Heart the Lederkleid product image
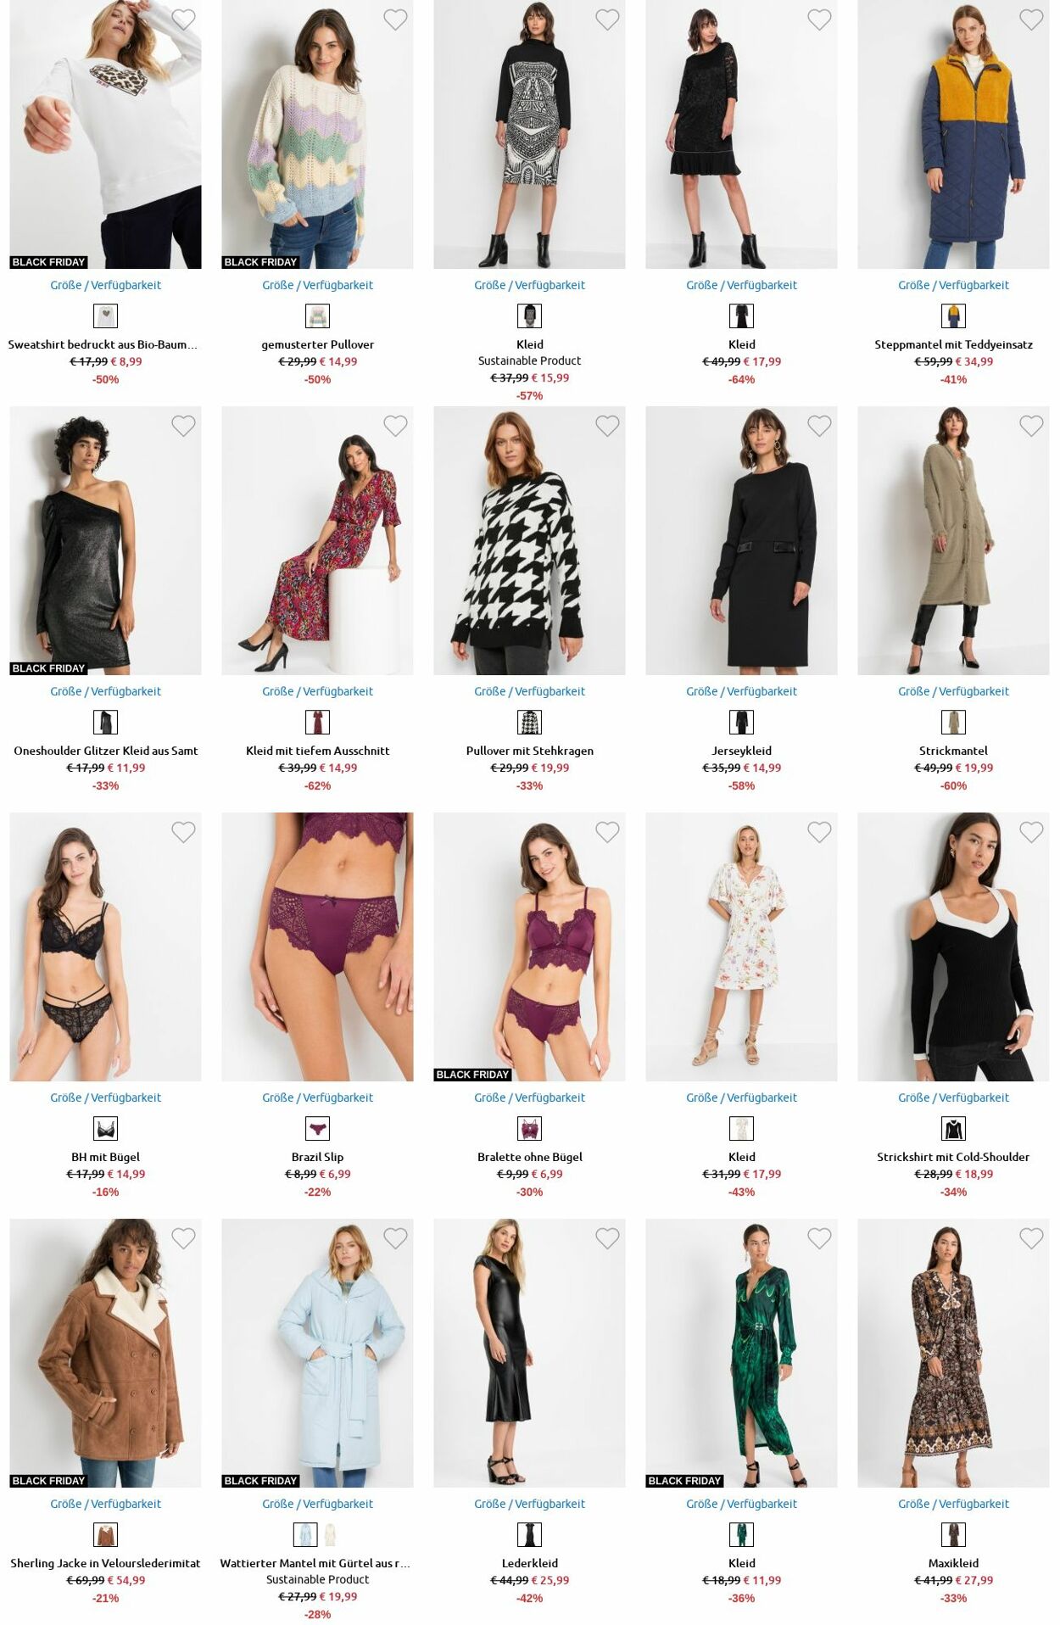This screenshot has width=1060, height=1625. [x=607, y=1238]
